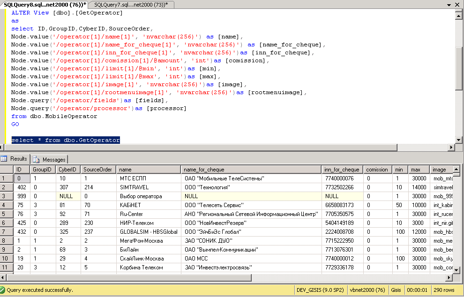Image resolution: width=464 pixels, height=297 pixels.
Task: Click the results grid scroll up arrow
Action: (x=456, y=169)
